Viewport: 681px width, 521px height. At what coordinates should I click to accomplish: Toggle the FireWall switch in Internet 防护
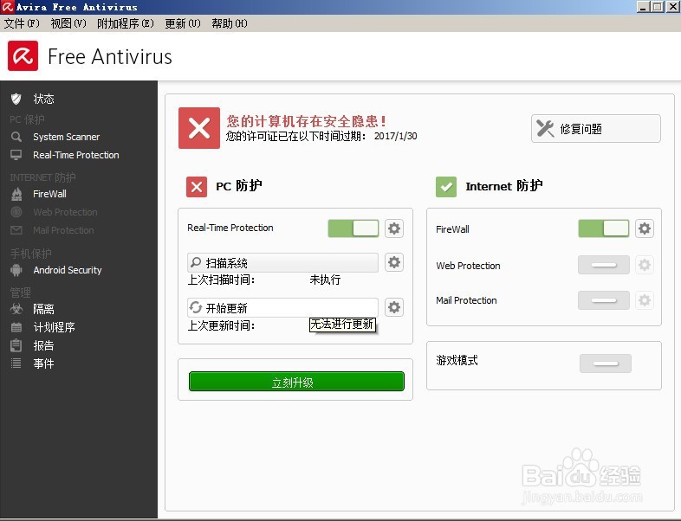604,228
